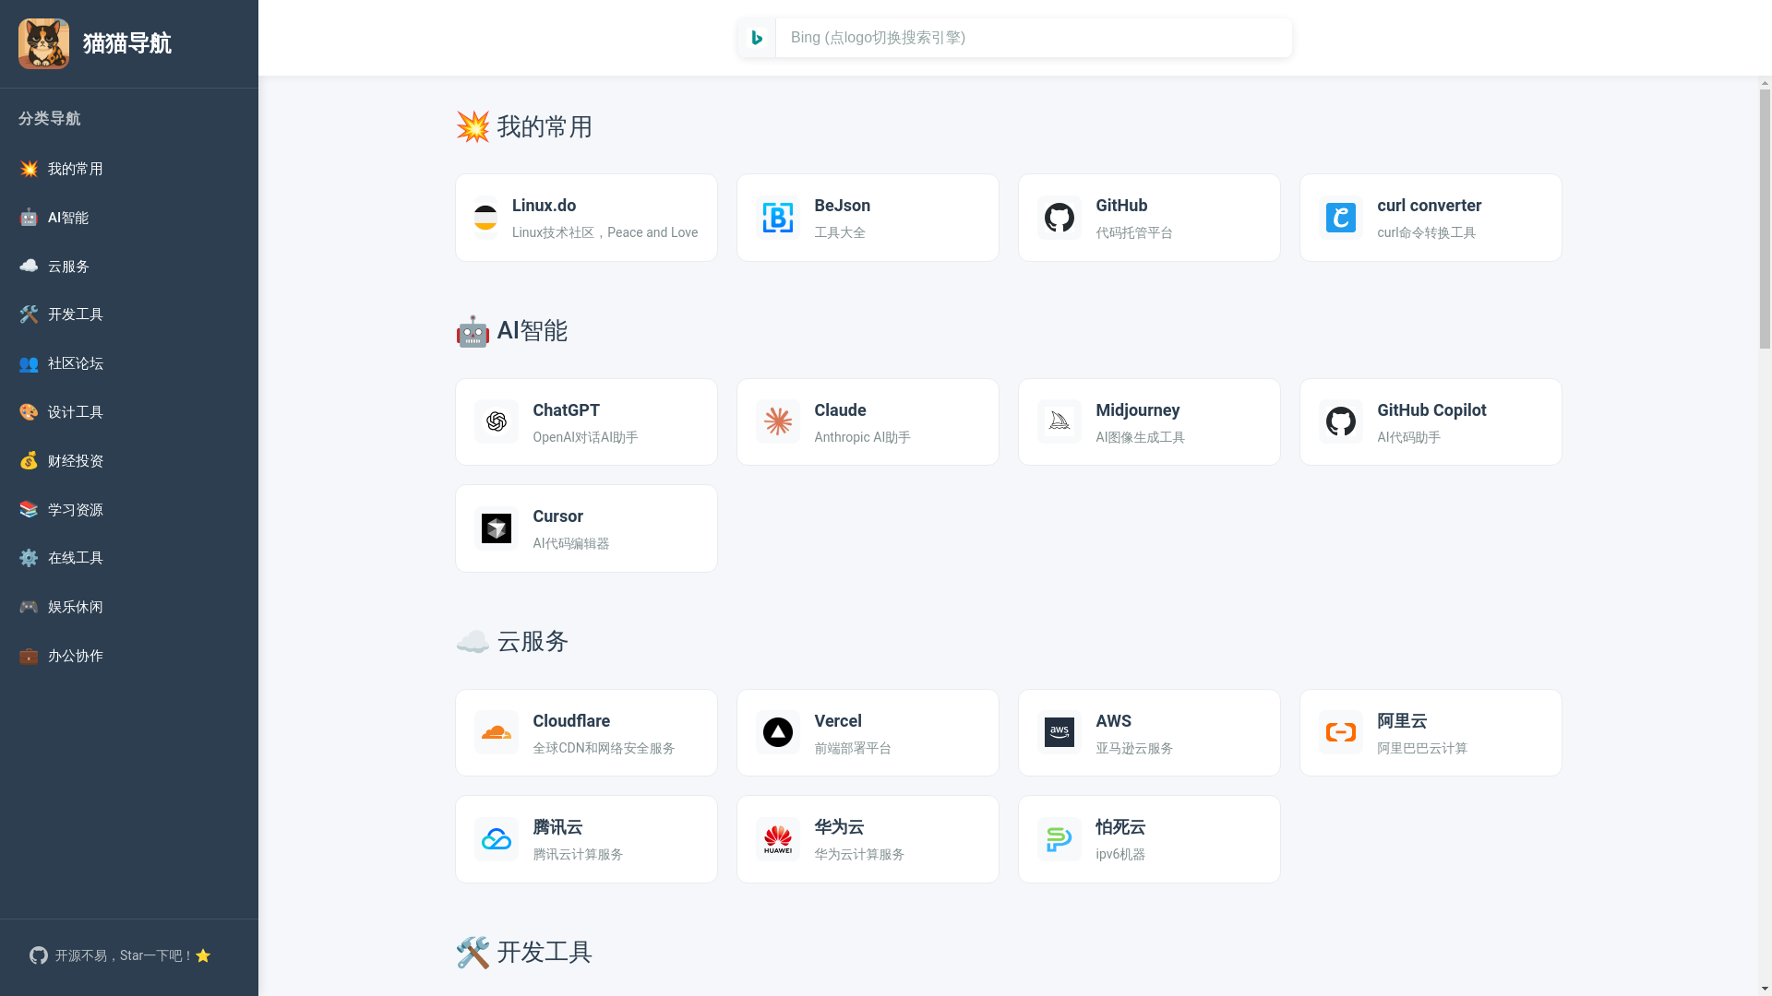This screenshot has height=996, width=1772.
Task: Open the 怕死云 ipv6机器 card
Action: tap(1149, 839)
